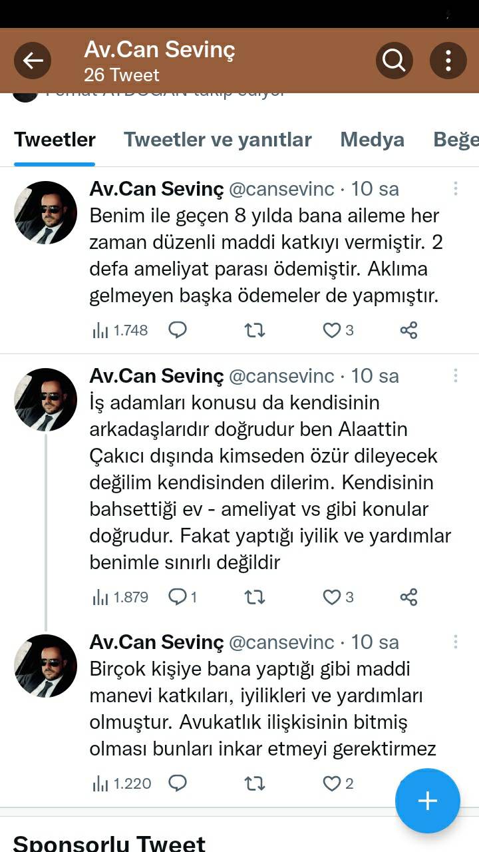Open Av.Can Sevinç's profile picture

pos(45,212)
